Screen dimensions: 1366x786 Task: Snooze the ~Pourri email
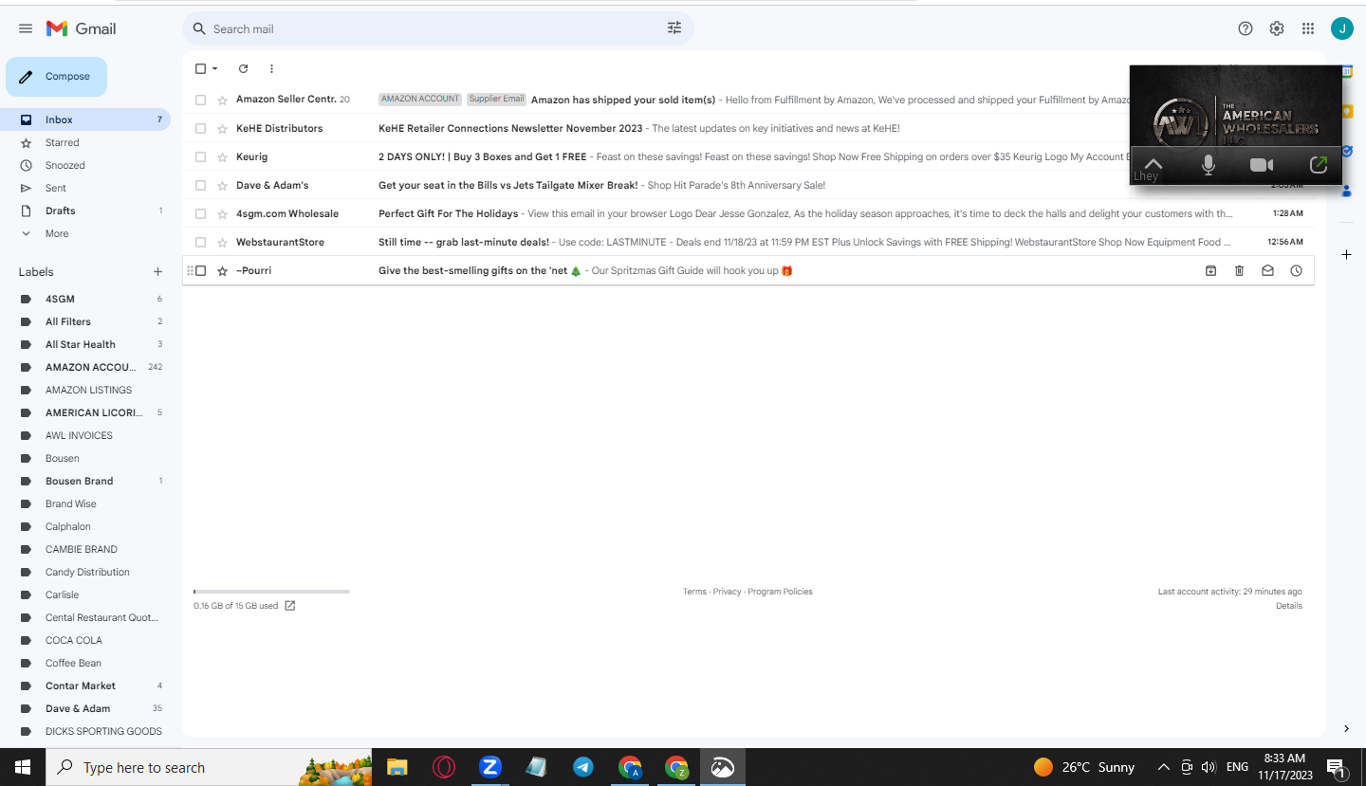(x=1296, y=270)
